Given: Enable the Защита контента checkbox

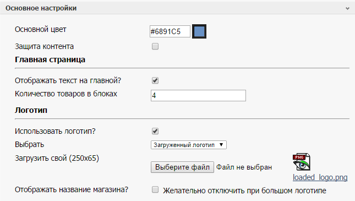Looking at the screenshot, I should click(155, 46).
